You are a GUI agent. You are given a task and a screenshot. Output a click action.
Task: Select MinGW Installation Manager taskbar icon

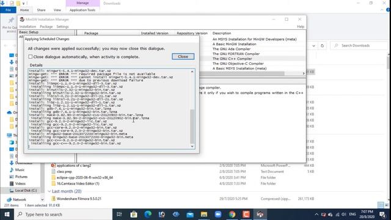(260, 215)
